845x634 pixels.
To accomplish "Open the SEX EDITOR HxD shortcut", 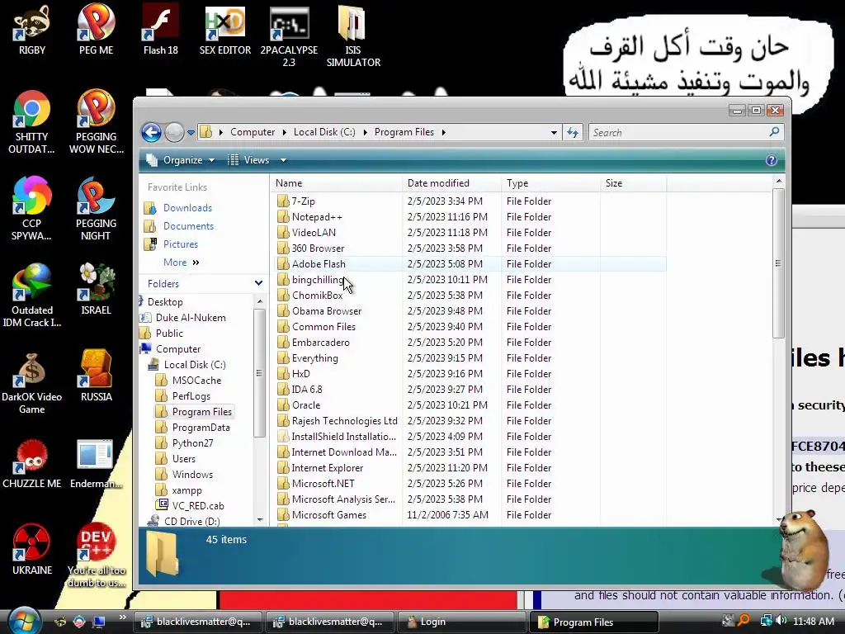I will (225, 30).
